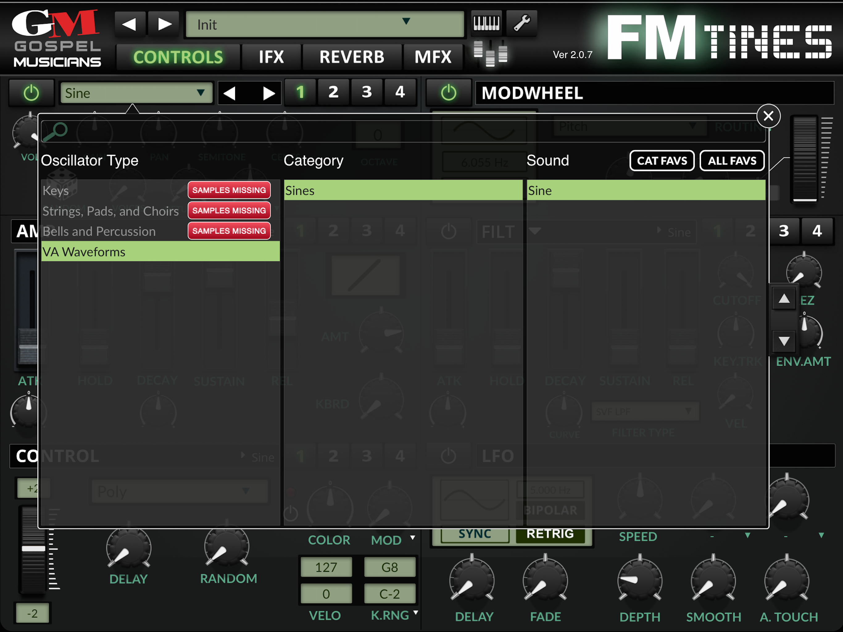
Task: Select the Sines category
Action: click(x=403, y=190)
